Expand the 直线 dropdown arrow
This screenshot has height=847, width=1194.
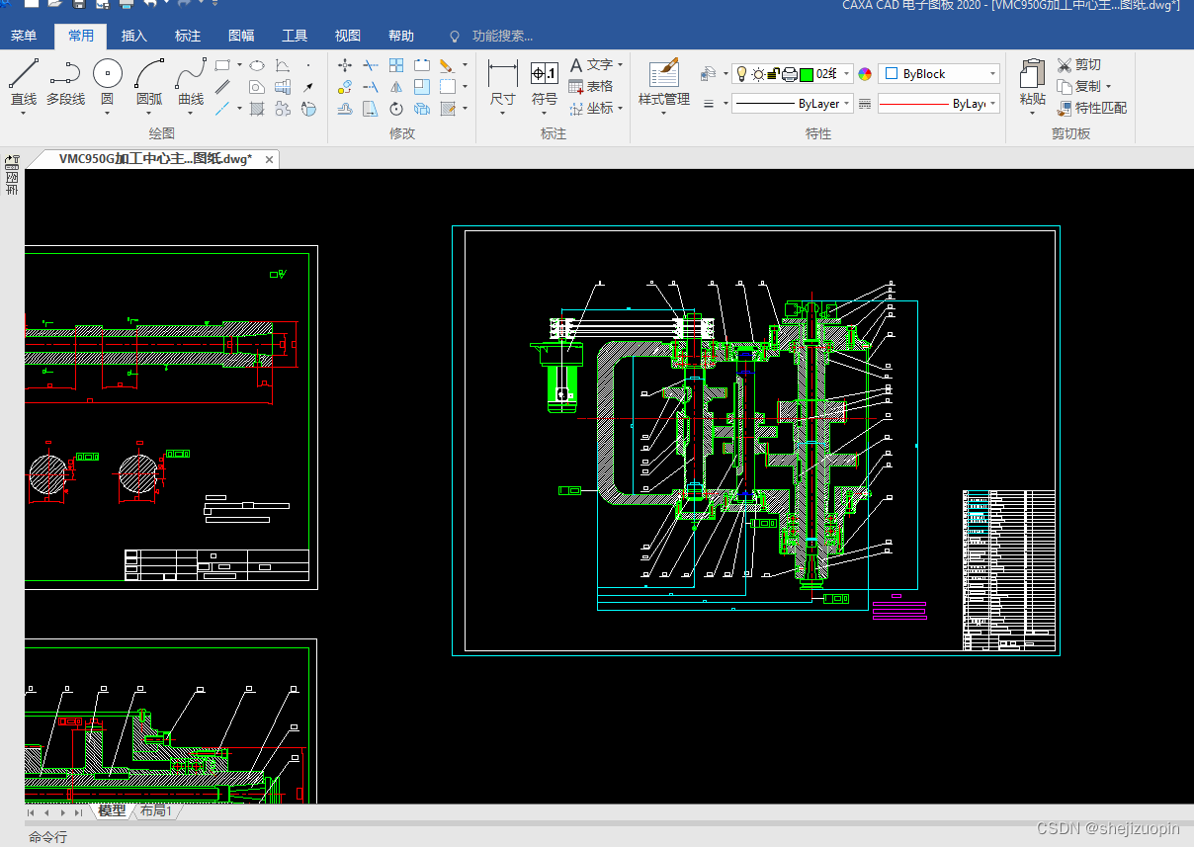24,113
